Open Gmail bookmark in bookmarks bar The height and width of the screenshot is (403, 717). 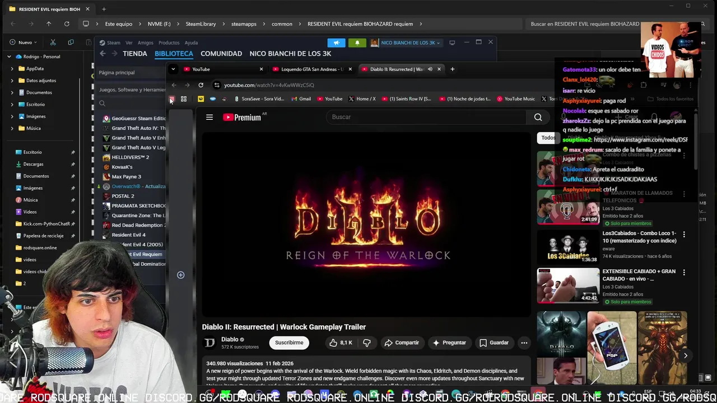301,99
